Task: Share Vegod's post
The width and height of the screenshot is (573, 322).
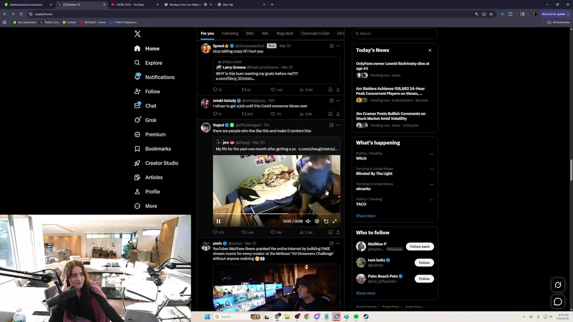Action: (338, 233)
